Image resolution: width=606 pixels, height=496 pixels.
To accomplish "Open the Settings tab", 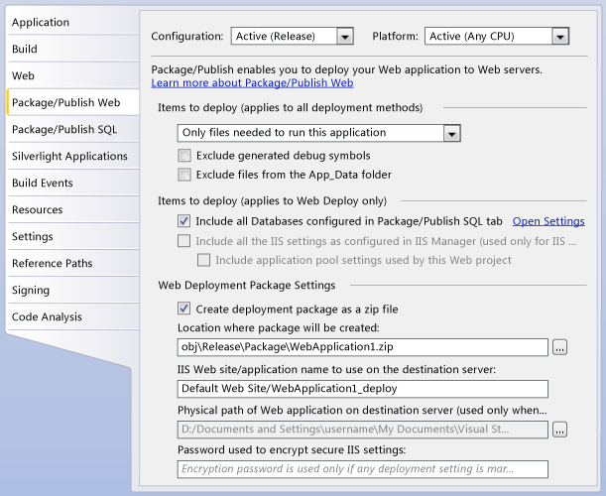I will pyautogui.click(x=73, y=236).
